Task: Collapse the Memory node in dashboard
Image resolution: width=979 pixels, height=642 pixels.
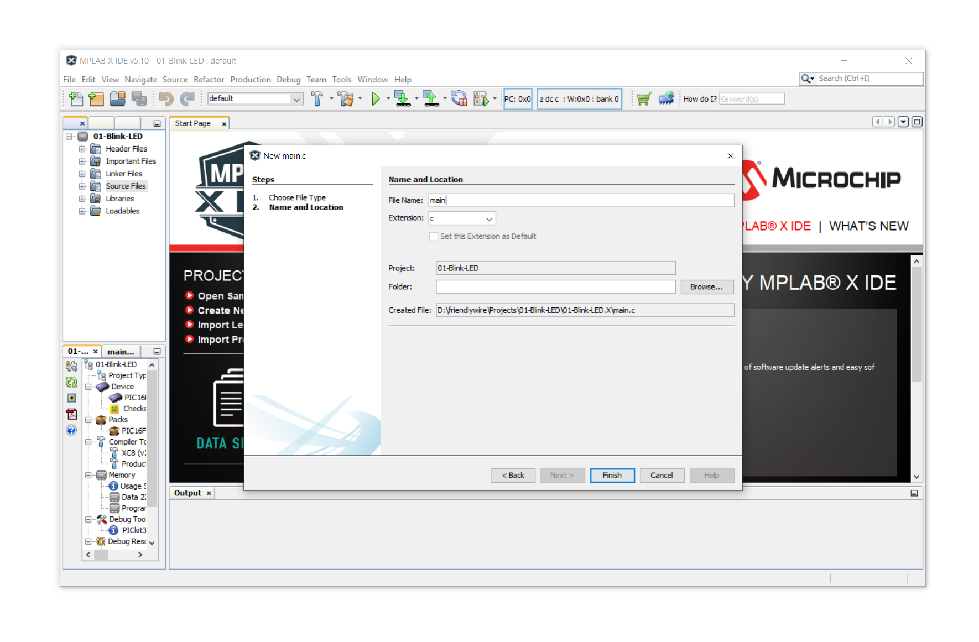Action: [88, 475]
